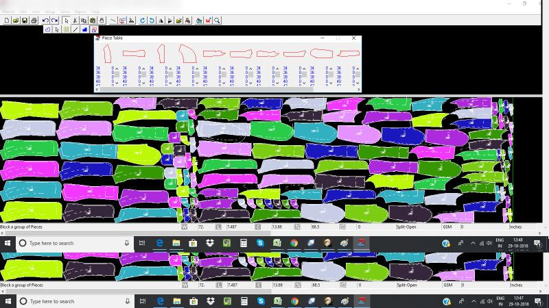Click scroll-up arrow of first piece size list
The width and height of the screenshot is (549, 308).
click(117, 68)
